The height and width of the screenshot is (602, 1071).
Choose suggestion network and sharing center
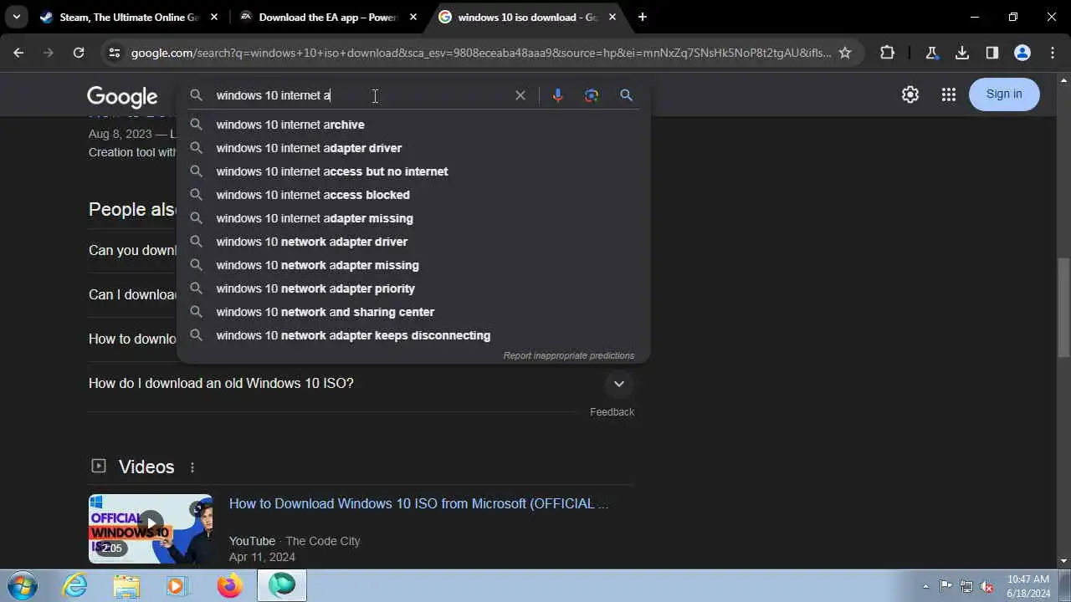413,312
